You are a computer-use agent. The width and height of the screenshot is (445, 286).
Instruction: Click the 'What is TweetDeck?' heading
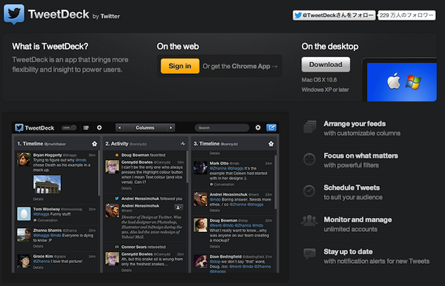coord(50,47)
